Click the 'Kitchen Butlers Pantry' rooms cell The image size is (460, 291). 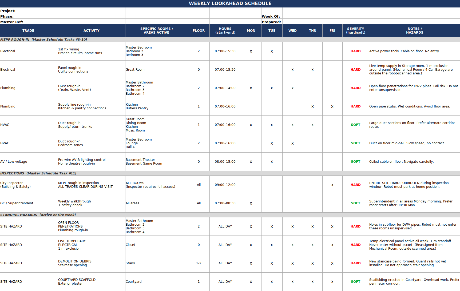pos(157,106)
